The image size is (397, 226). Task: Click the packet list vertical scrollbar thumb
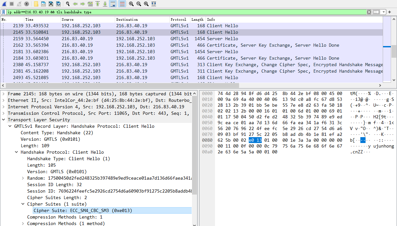coord(394,51)
